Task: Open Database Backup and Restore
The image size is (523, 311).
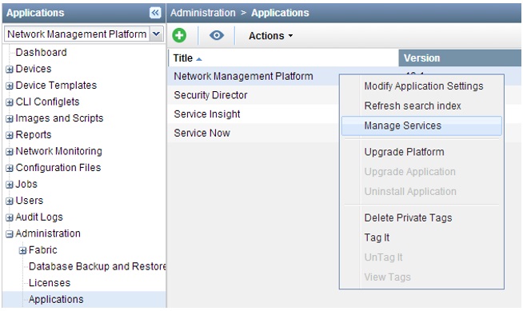Action: point(97,266)
